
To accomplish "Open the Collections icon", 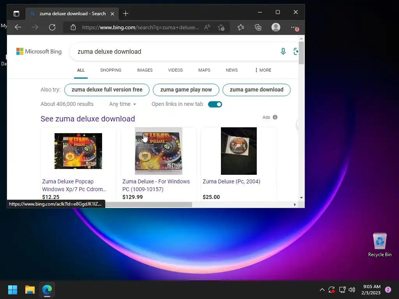I will (x=258, y=27).
